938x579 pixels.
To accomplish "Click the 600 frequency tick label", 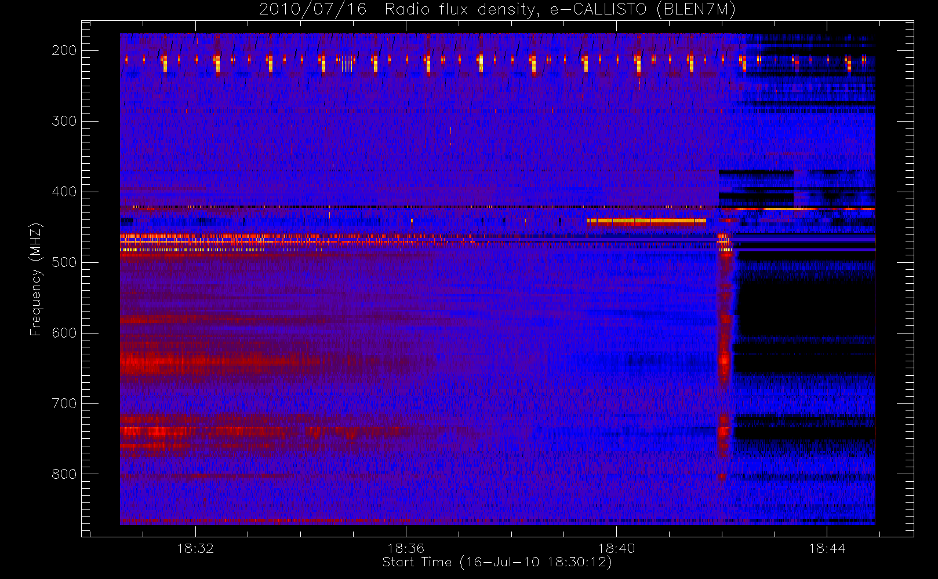I will click(x=64, y=333).
